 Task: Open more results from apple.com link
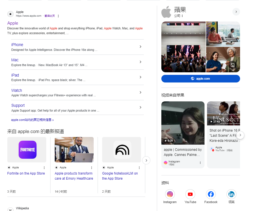32,120
